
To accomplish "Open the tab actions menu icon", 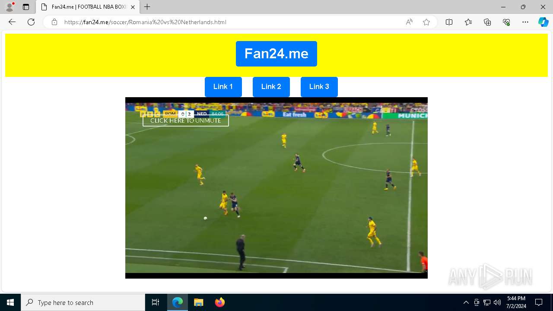I will (26, 7).
